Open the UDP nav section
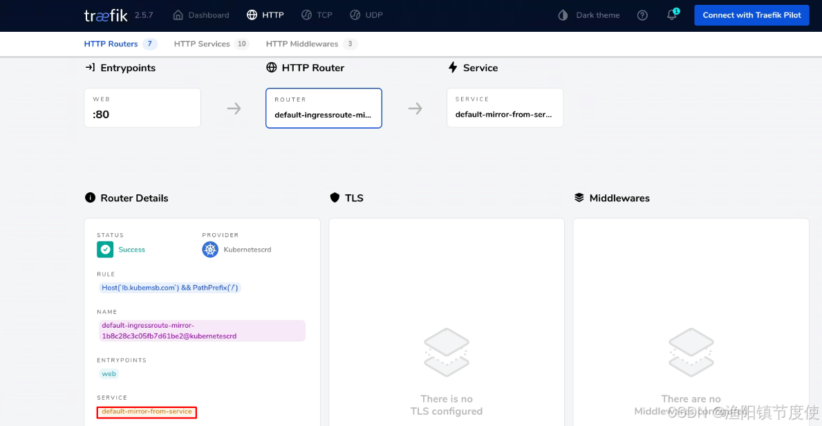Screen dimensions: 822x426 (x=366, y=15)
